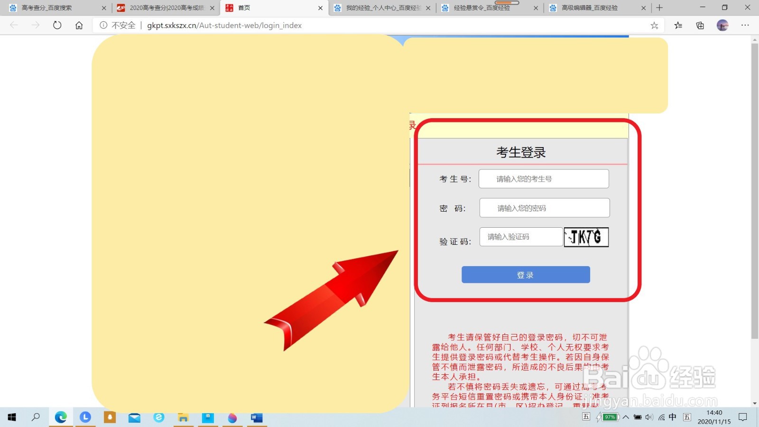This screenshot has height=427, width=759.
Task: Close the 高考查分_百度搜索 tab
Action: (104, 8)
